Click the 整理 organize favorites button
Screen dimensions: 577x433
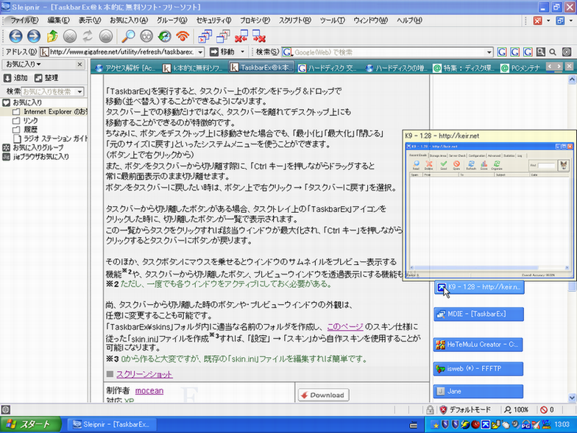[46, 78]
